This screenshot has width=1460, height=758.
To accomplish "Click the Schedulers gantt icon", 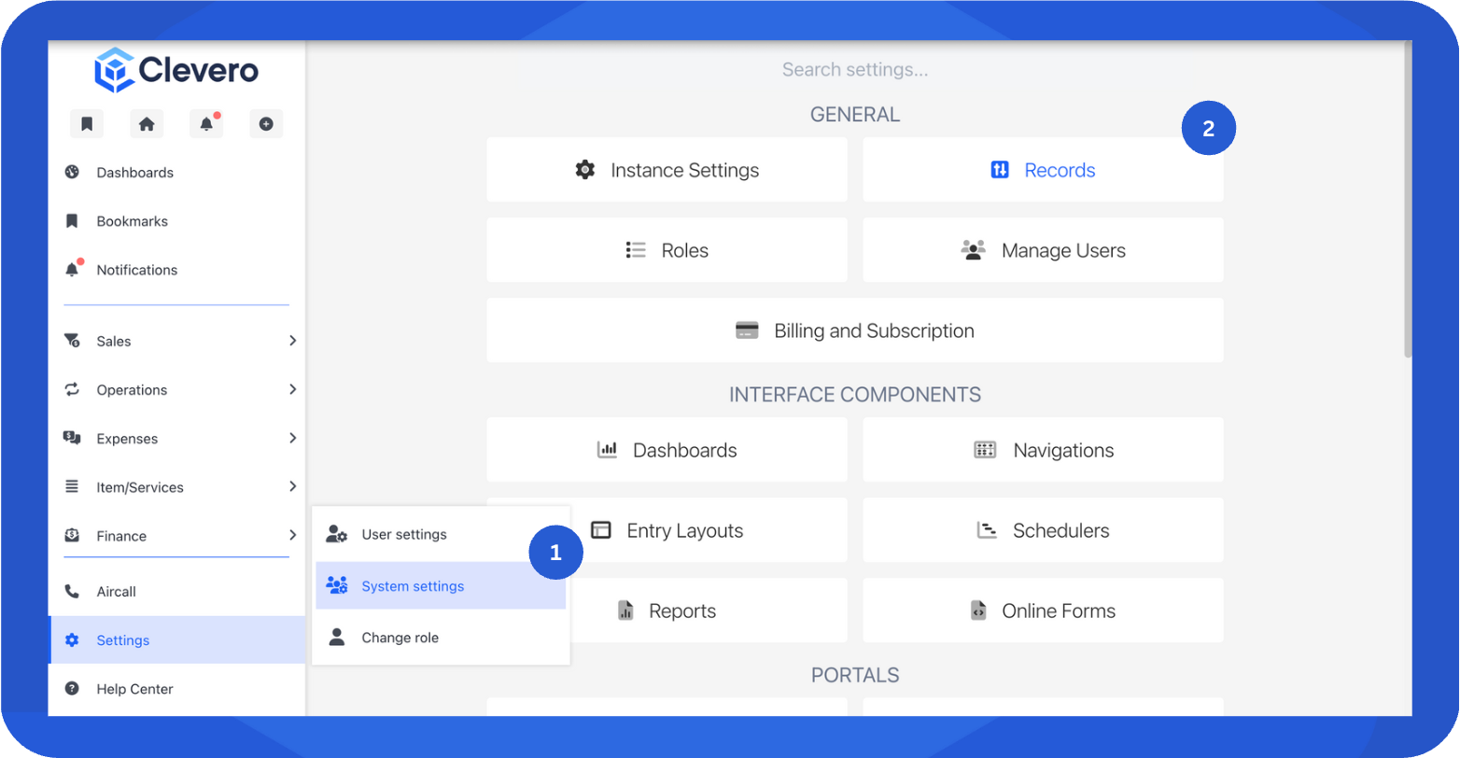I will 987,530.
